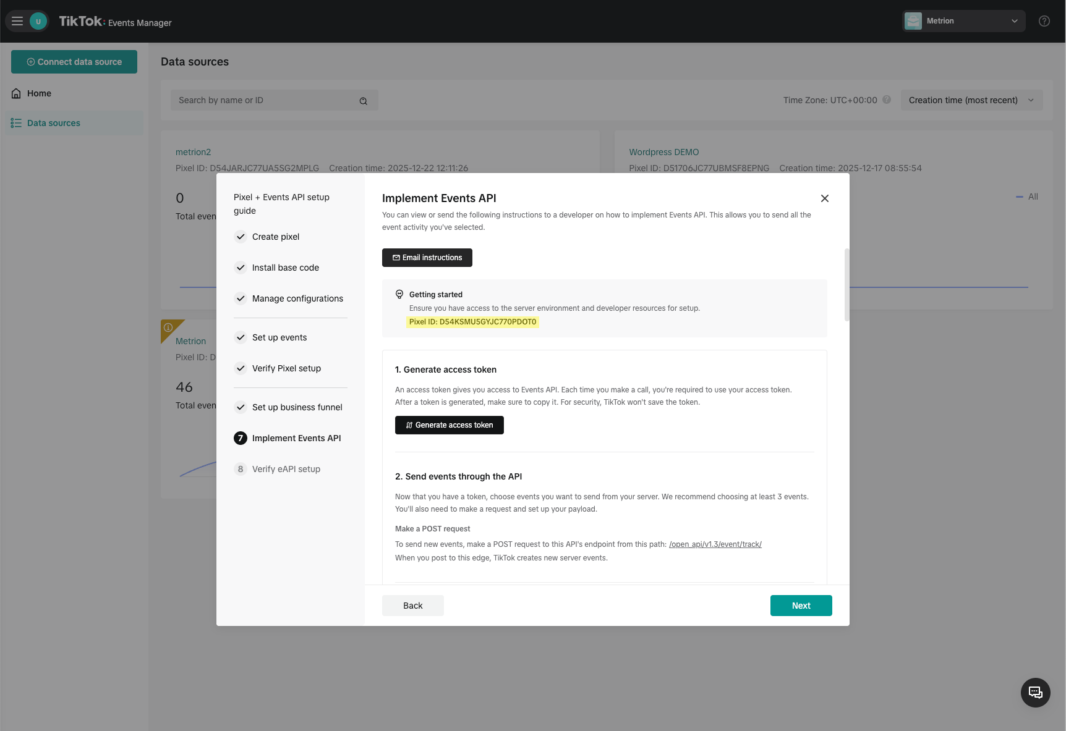Click the Getting started lightbulb icon
Screen dimensions: 1066x731
click(399, 294)
